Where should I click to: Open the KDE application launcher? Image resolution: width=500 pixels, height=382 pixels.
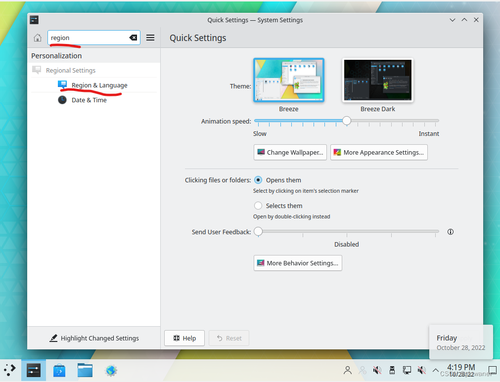click(x=10, y=370)
